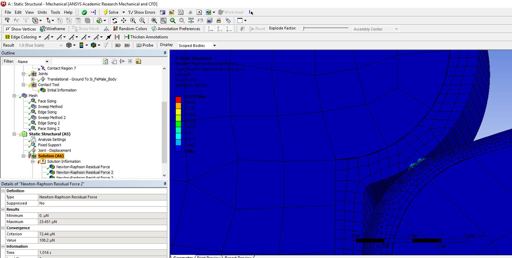Open the File menu

click(8, 12)
